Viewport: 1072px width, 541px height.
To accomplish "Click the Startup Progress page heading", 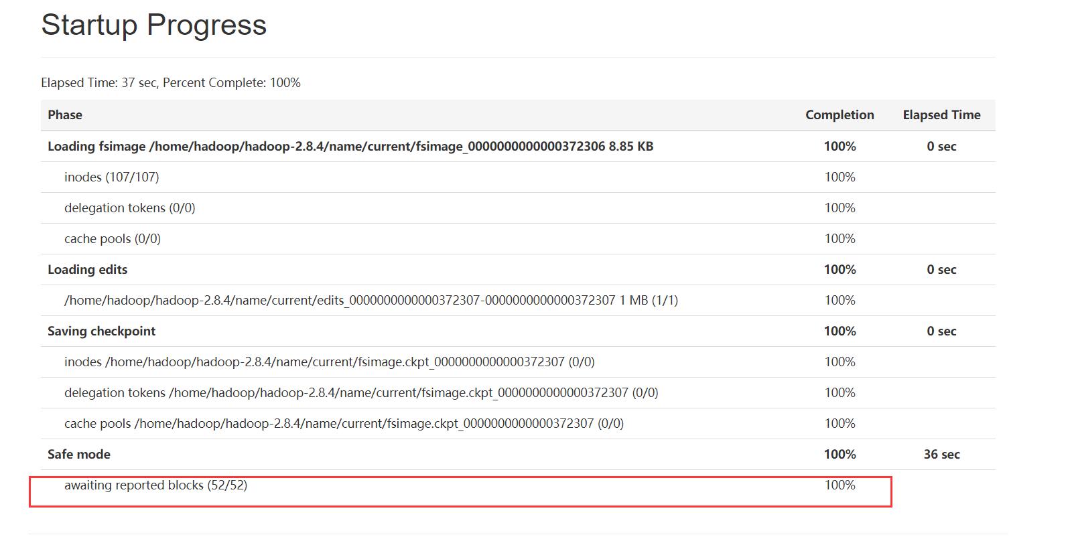I will click(x=153, y=25).
